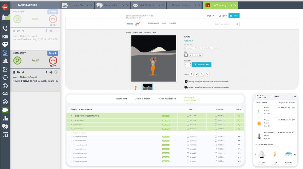
Task: Toggle the speaker sound in the highlighted task
Action: [x=51, y=72]
